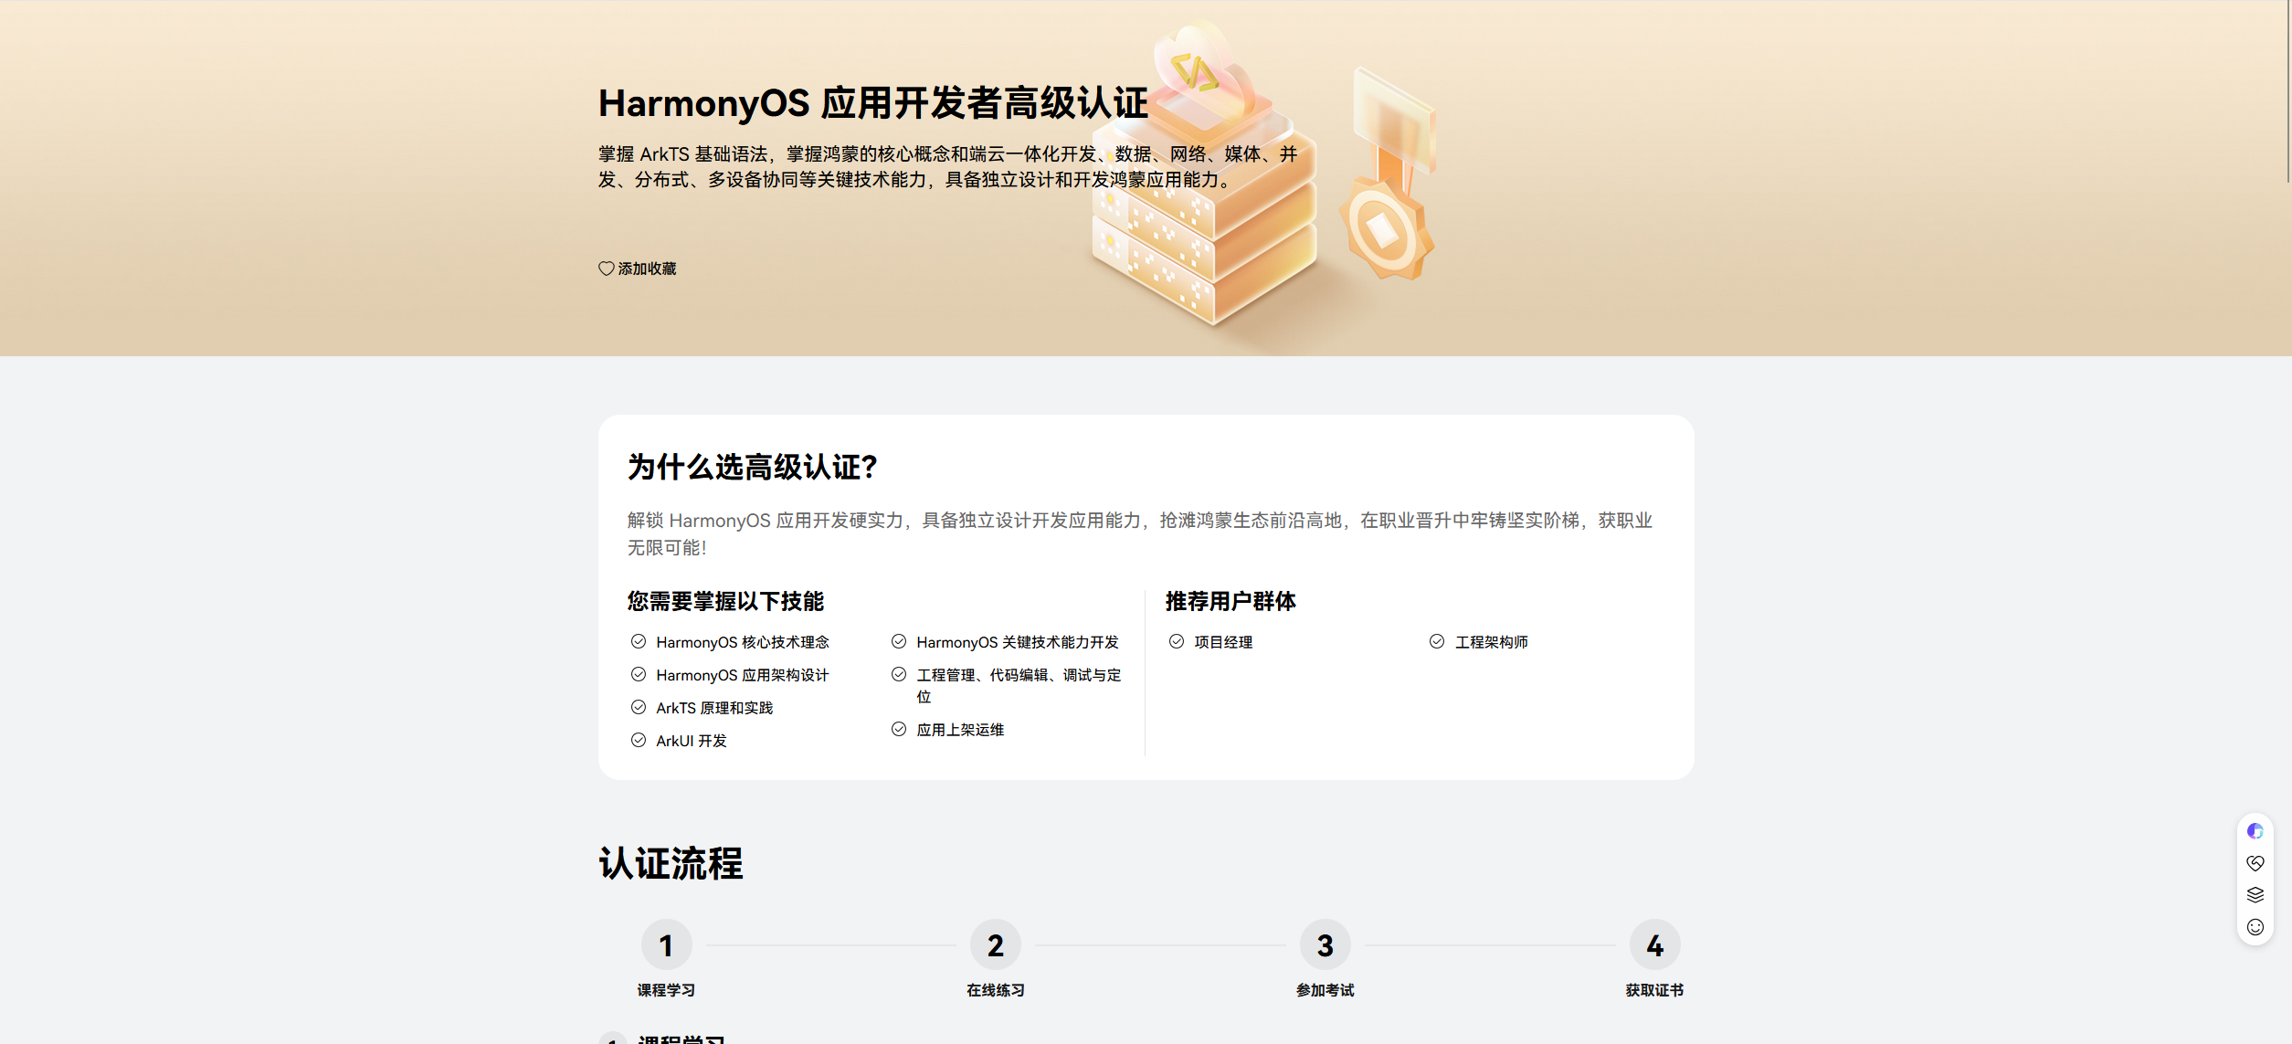Click the 课程学习 label under step 1
Screen dimensions: 2292x1044
tap(666, 990)
